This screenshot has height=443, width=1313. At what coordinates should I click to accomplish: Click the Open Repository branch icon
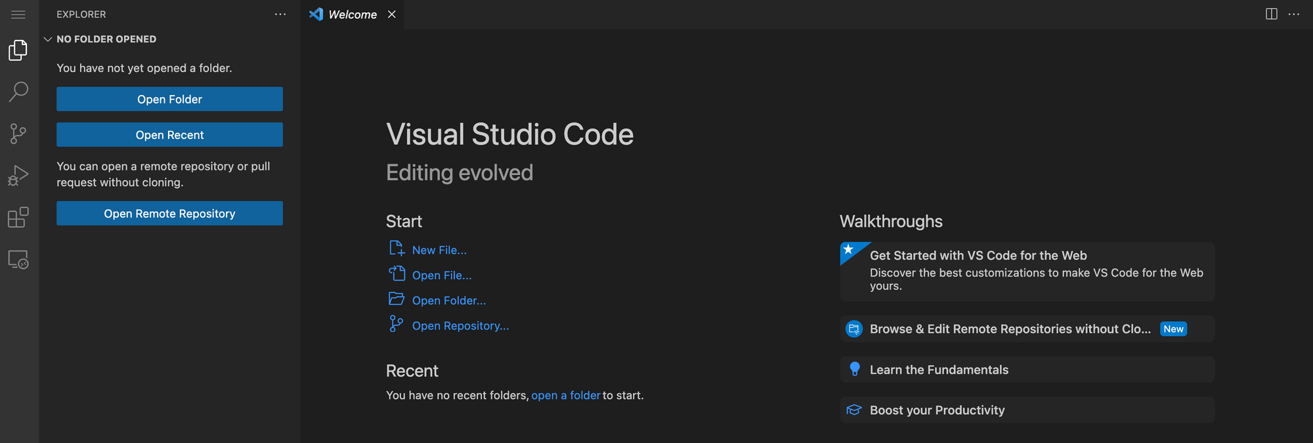coord(396,324)
